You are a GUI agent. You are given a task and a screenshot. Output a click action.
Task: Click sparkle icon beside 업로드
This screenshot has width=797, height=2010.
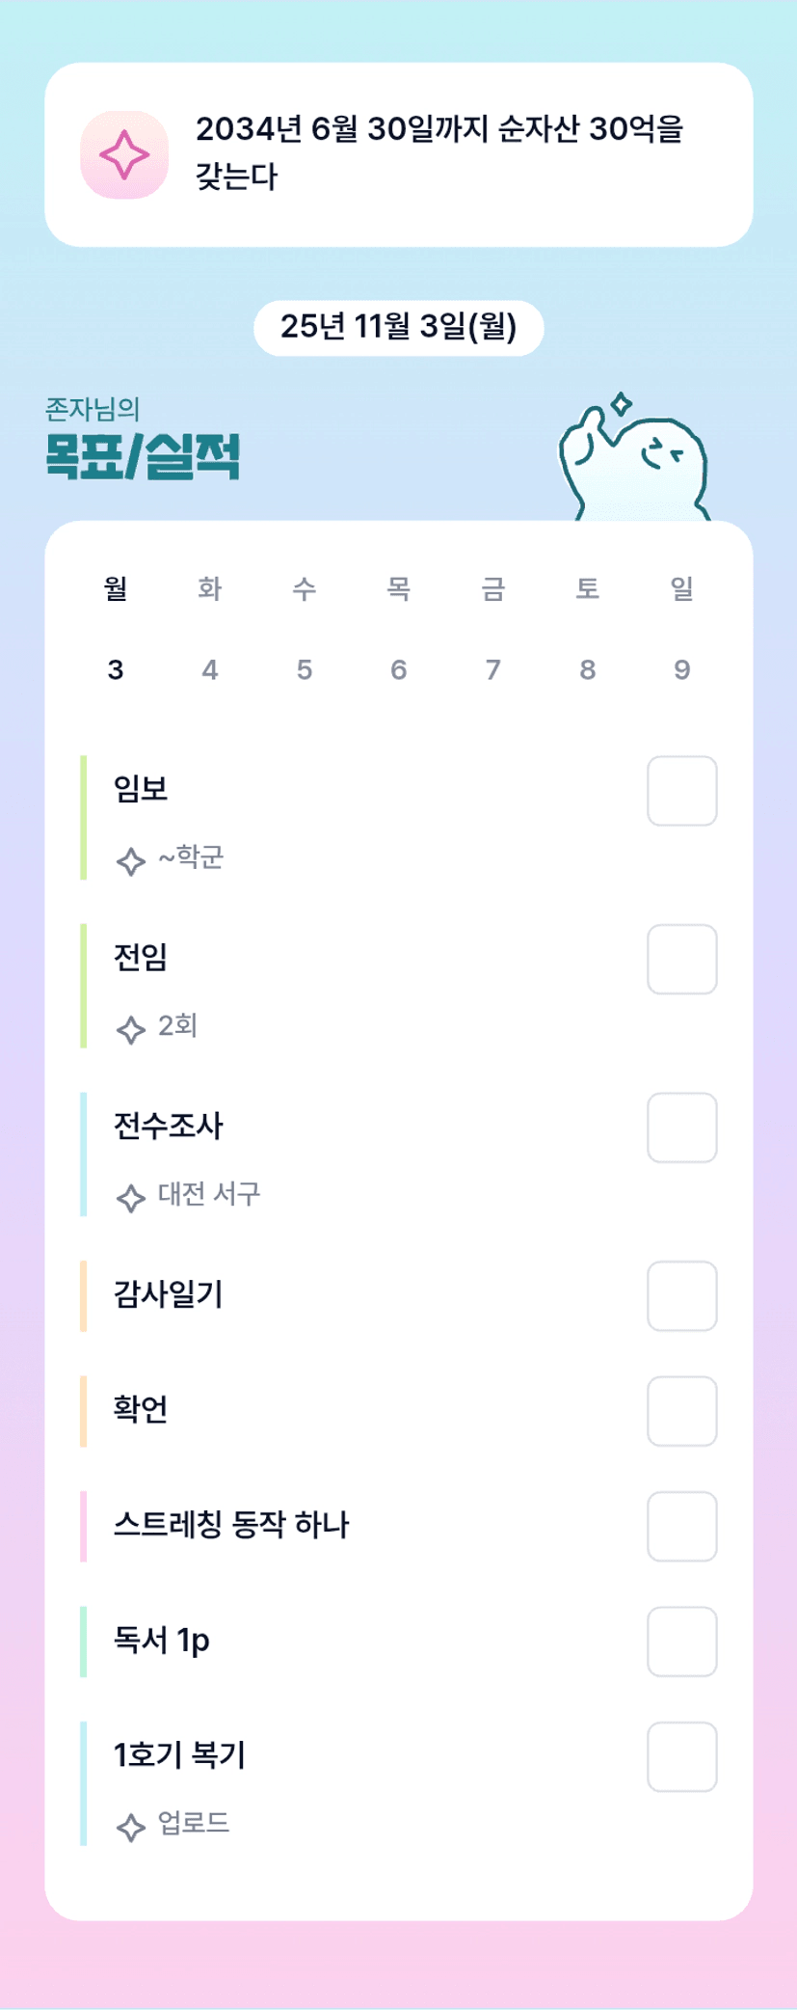coord(131,1827)
